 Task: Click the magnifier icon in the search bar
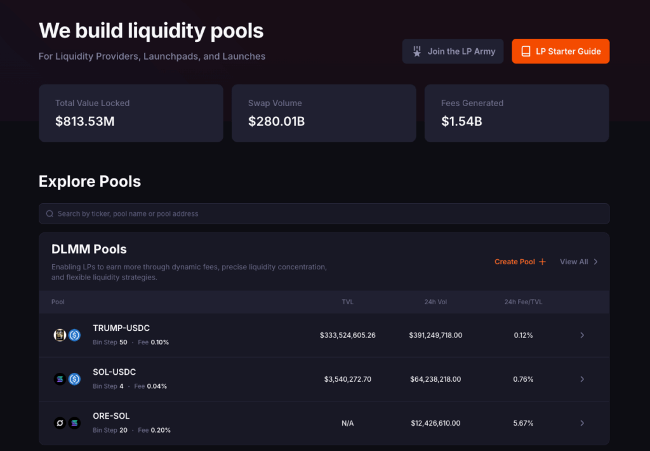pos(50,214)
